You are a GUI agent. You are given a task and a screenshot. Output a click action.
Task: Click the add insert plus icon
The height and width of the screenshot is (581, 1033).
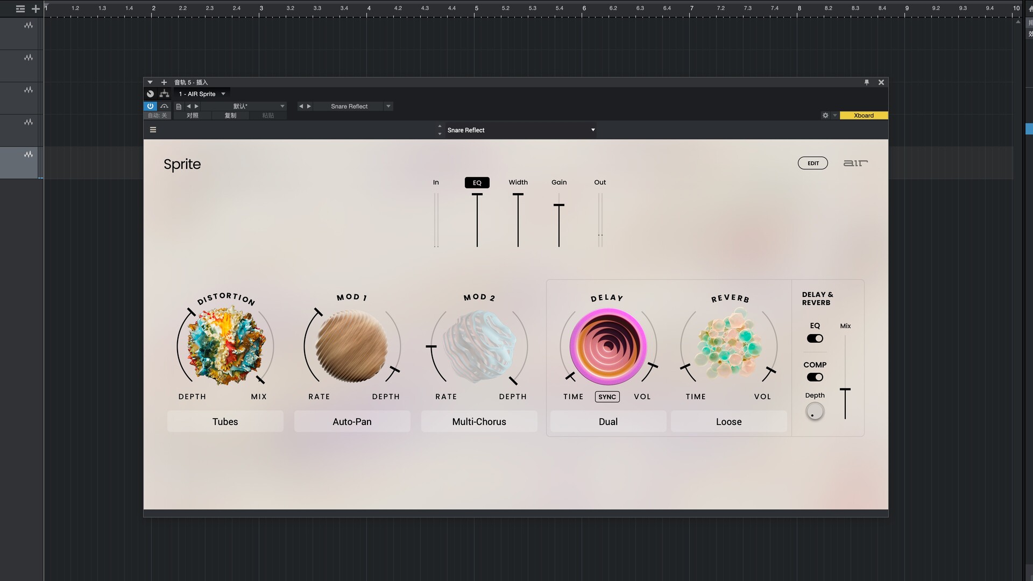(x=164, y=82)
